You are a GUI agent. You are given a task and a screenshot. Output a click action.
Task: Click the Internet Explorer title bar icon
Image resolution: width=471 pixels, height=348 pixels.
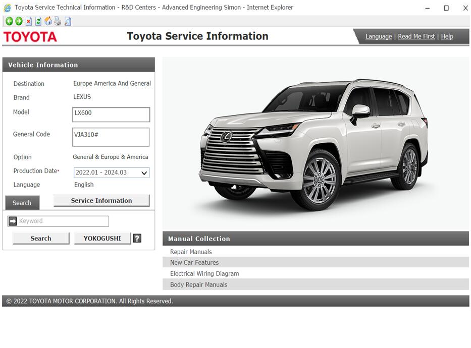(7, 8)
